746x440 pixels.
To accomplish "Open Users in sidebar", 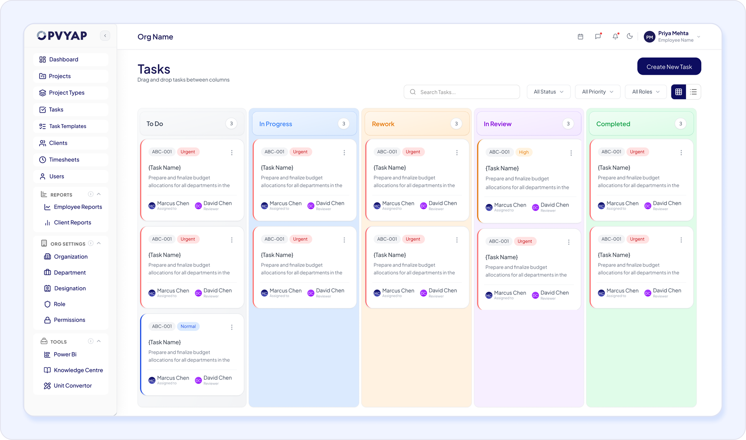I will 71,176.
